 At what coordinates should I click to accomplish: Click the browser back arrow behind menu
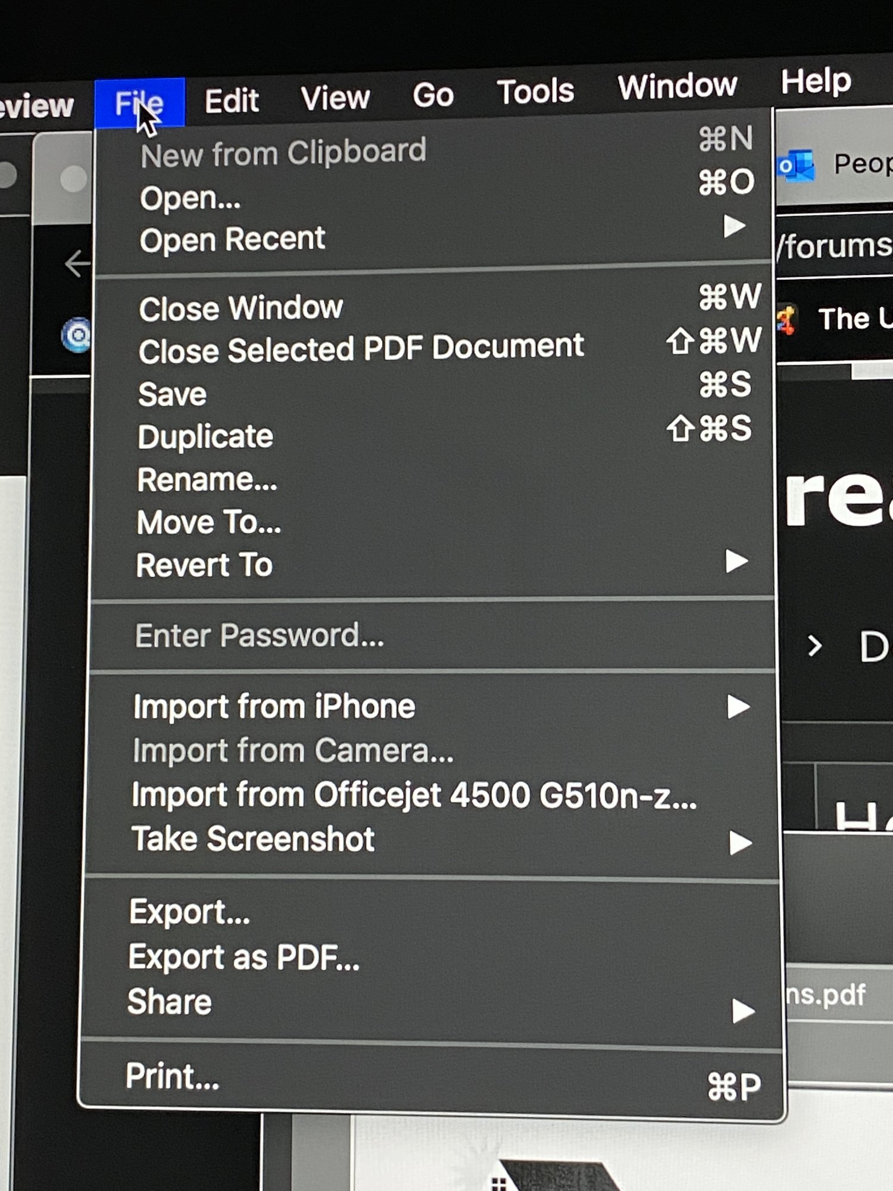[77, 264]
